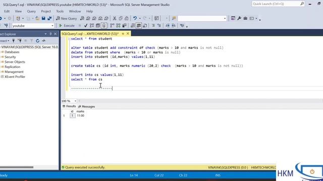Screen dimensions: 323x181
Task: Open the Query Options icon
Action: [97, 26]
